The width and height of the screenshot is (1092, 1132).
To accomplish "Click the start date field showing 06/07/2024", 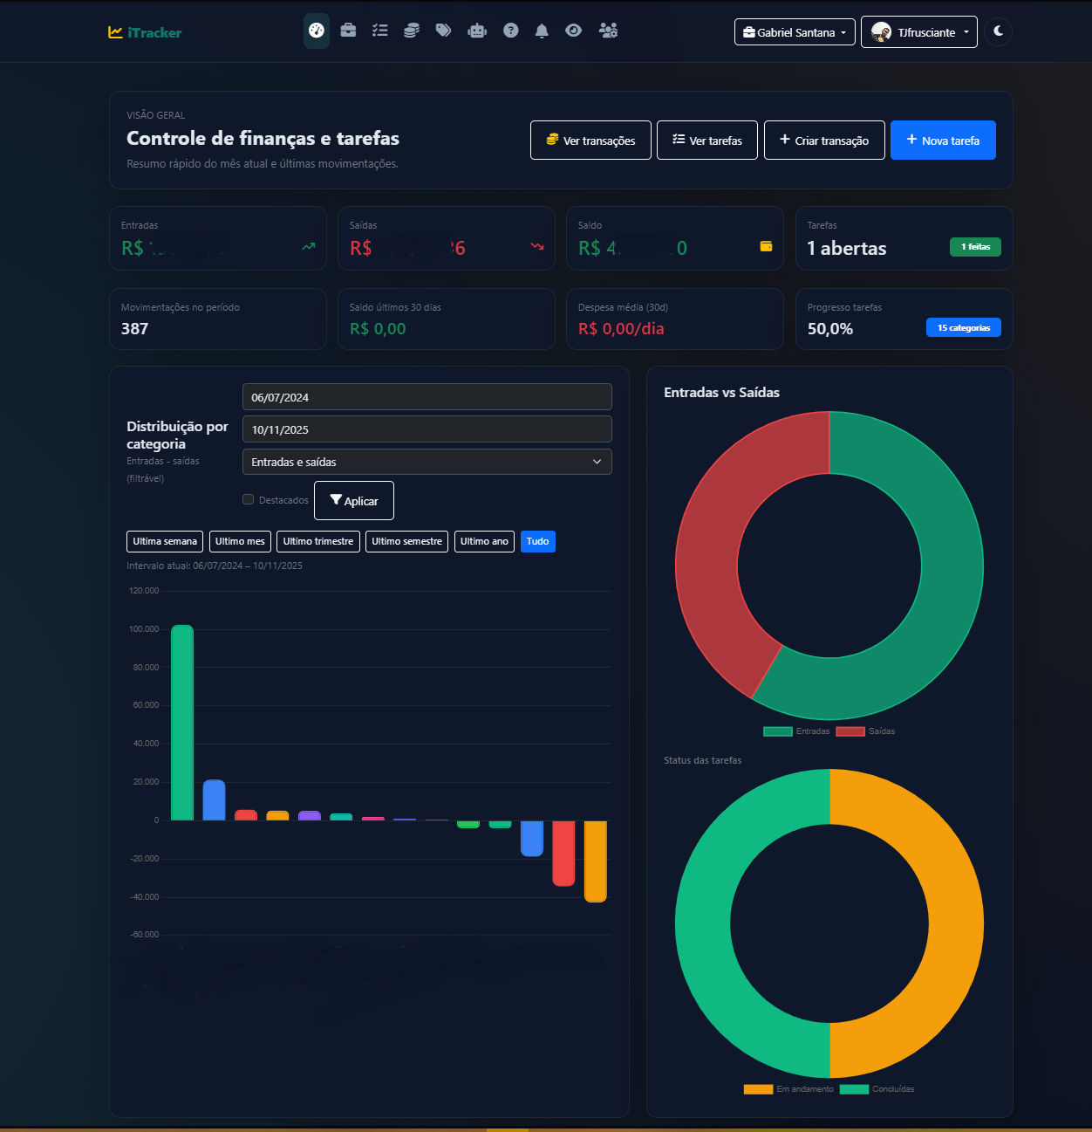I will click(x=427, y=396).
